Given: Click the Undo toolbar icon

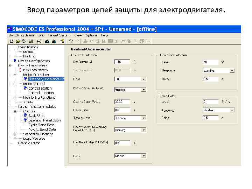Looking at the screenshot, I should 71,41.
